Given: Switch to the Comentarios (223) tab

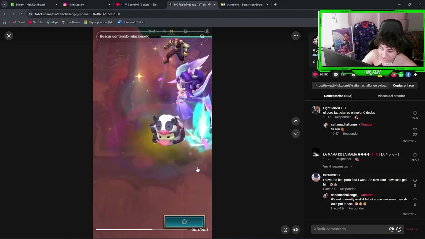Looking at the screenshot, I should (x=338, y=96).
